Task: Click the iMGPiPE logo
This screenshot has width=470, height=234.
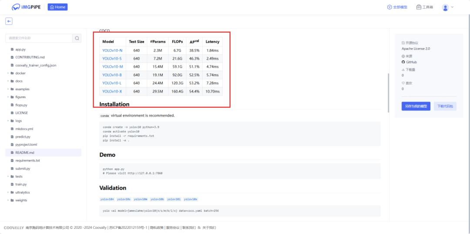Action: (x=27, y=7)
